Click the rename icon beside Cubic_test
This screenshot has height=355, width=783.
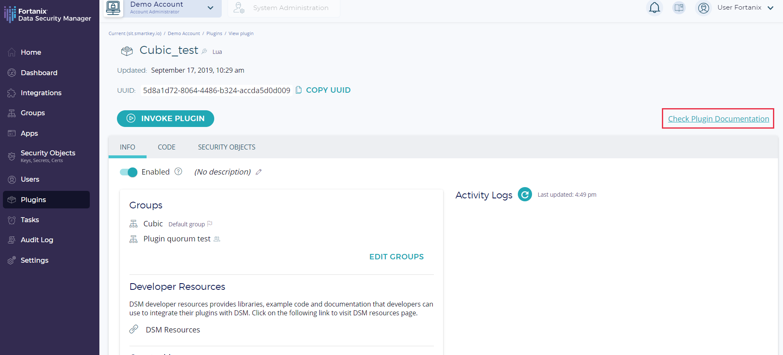204,51
